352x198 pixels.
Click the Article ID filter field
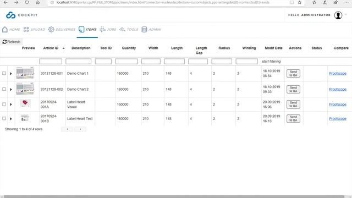click(51, 61)
